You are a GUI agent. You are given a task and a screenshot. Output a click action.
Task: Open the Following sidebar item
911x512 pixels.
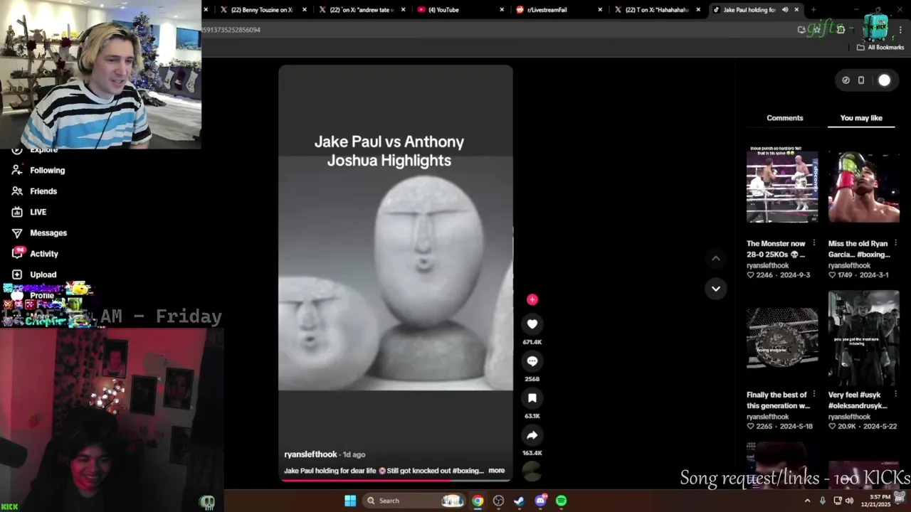(38, 171)
